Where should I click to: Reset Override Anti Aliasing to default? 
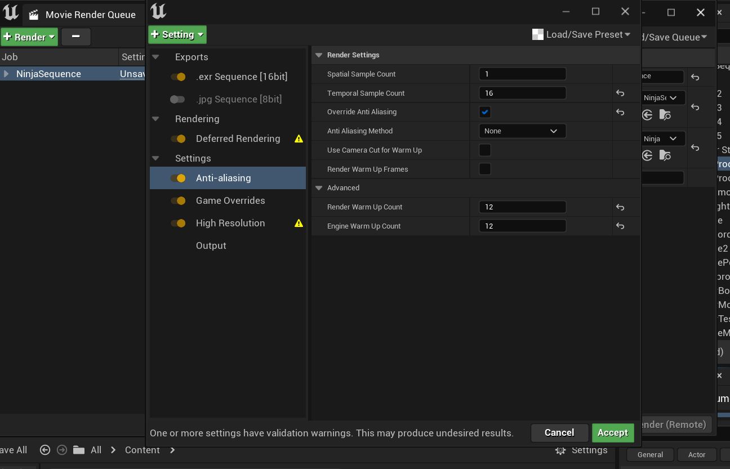[x=620, y=113]
